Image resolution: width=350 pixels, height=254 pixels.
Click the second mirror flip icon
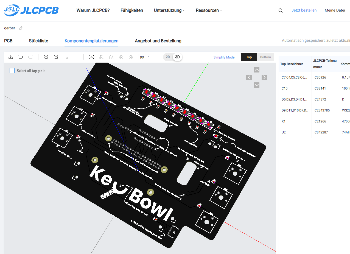pos(111,57)
